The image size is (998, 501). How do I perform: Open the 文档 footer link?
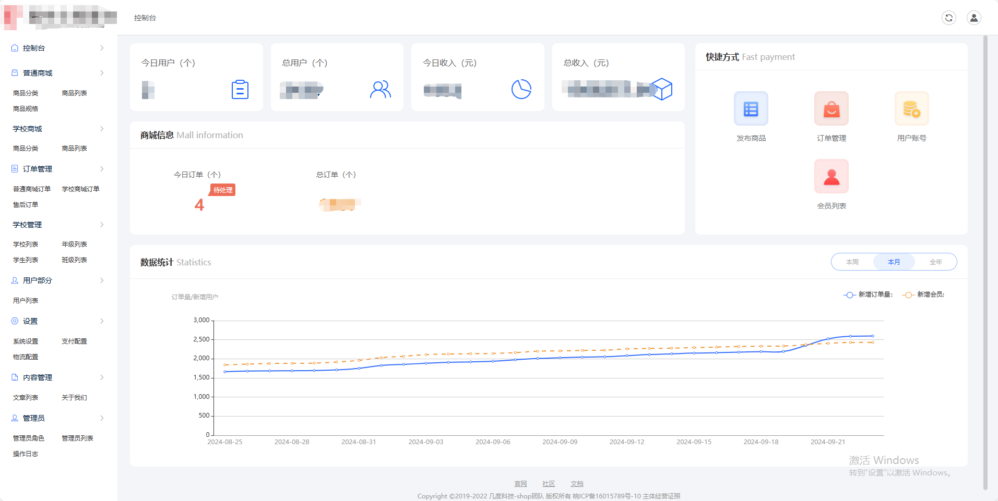[x=576, y=484]
